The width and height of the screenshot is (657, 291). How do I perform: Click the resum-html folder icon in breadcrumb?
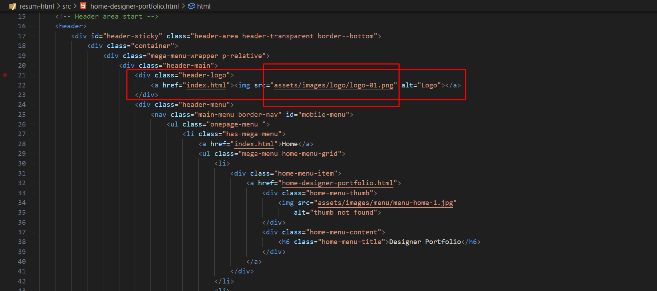point(13,6)
